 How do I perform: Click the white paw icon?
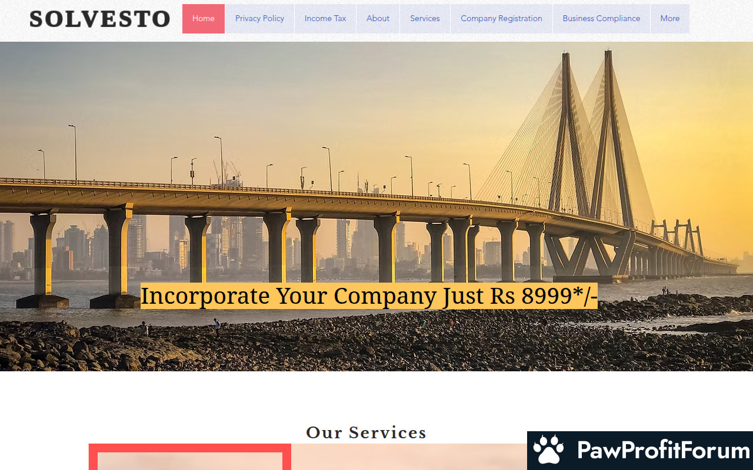pos(548,450)
